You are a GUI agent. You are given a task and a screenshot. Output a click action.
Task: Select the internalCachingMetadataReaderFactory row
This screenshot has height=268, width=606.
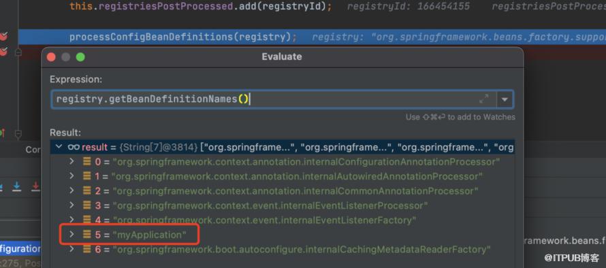[282, 250]
